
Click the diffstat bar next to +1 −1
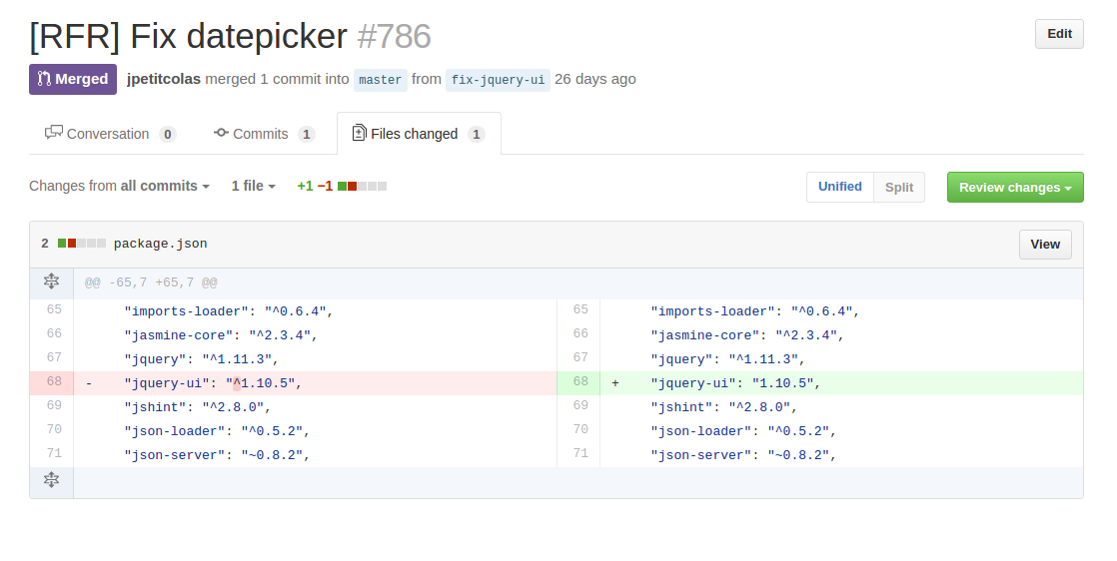[362, 187]
